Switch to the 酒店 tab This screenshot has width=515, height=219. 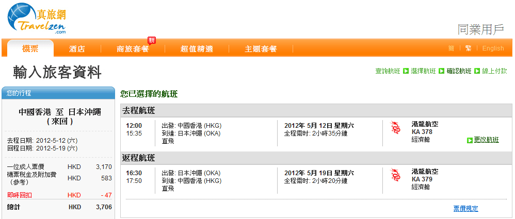[77, 49]
